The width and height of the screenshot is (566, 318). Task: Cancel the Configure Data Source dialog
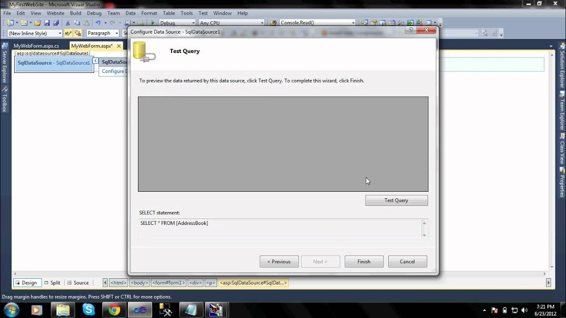click(x=407, y=261)
